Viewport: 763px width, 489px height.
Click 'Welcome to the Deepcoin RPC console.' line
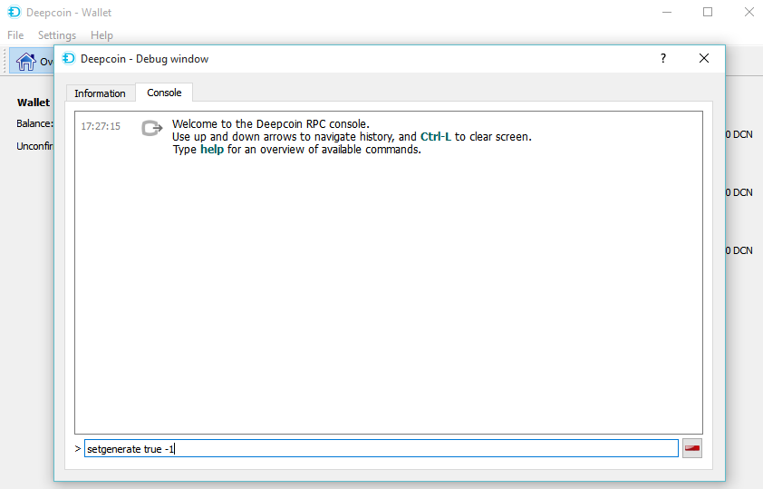tap(271, 123)
